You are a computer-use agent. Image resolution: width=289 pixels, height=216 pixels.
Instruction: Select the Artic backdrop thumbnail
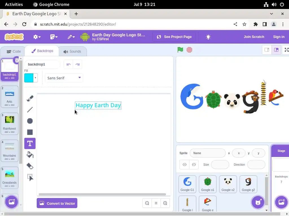point(10,97)
